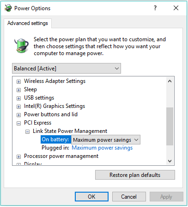Click Restore plan defaults button

click(135, 175)
